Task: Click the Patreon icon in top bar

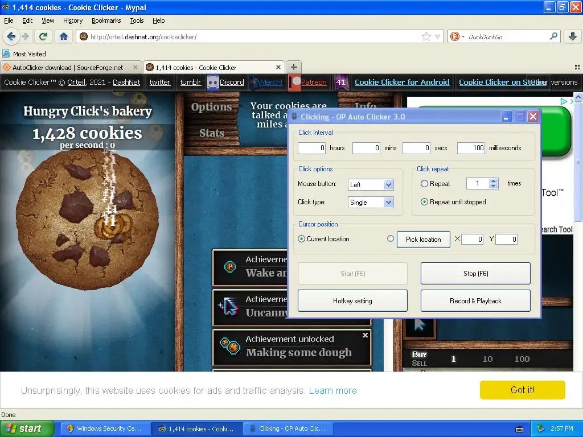Action: point(294,82)
